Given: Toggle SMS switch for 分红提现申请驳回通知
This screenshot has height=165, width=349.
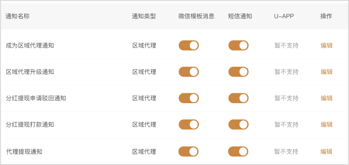Looking at the screenshot, I should click(238, 98).
